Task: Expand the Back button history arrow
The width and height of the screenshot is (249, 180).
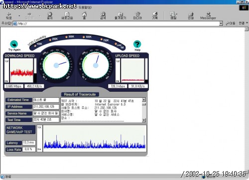Action: click(x=19, y=16)
